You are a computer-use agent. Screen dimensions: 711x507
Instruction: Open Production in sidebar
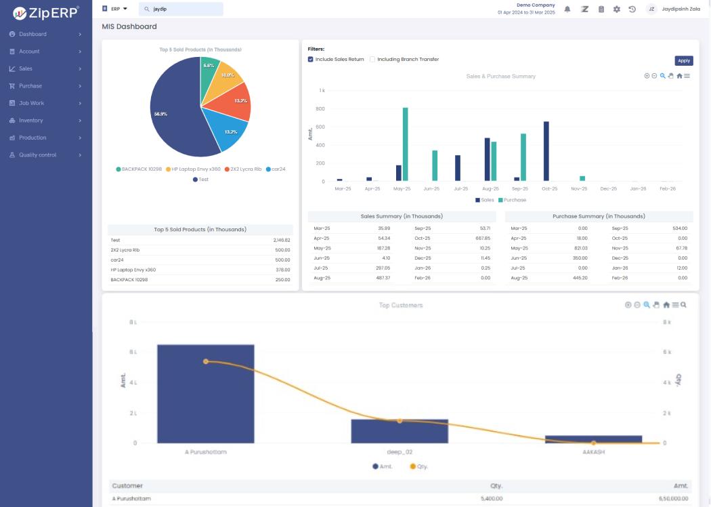(33, 138)
